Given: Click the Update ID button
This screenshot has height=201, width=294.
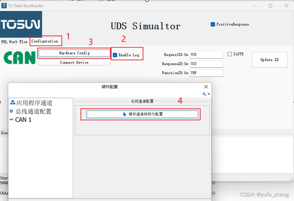Looking at the screenshot, I should pos(270,60).
